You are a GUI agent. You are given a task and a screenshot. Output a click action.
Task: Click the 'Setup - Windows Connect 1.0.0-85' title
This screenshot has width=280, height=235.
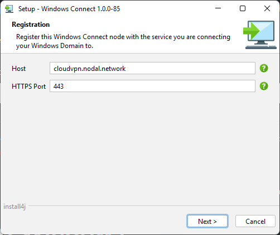[x=69, y=9]
